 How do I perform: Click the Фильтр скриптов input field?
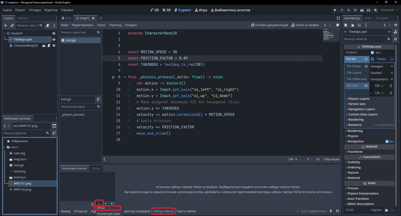[78, 32]
